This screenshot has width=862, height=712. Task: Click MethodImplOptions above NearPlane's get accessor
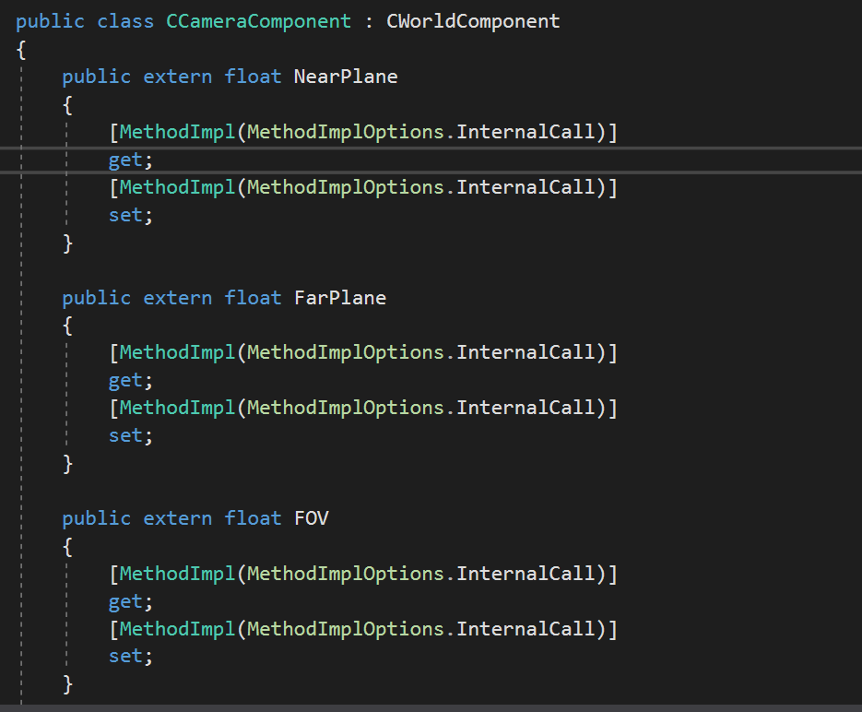(345, 132)
